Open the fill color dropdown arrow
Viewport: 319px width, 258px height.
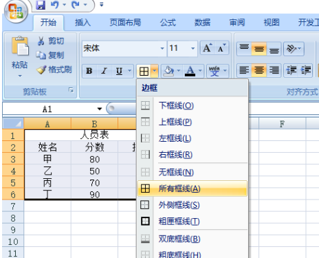(179, 71)
